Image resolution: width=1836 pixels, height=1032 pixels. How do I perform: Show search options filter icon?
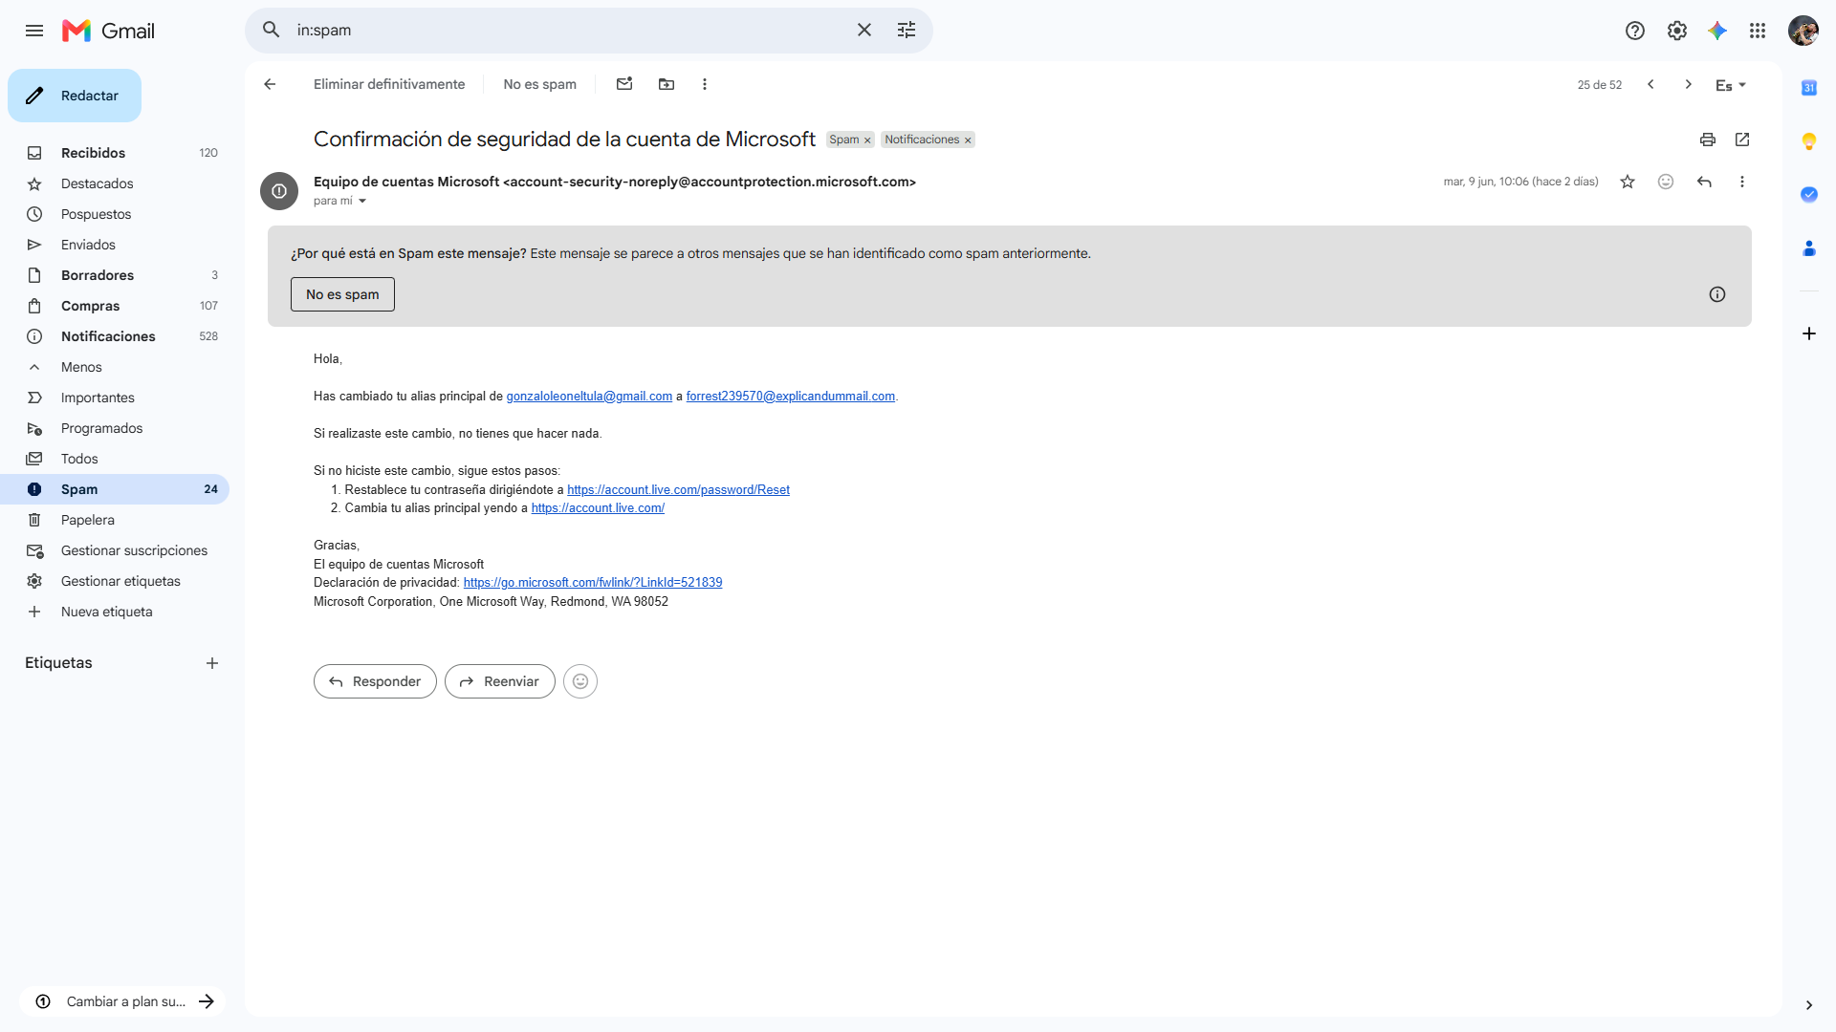click(x=907, y=31)
